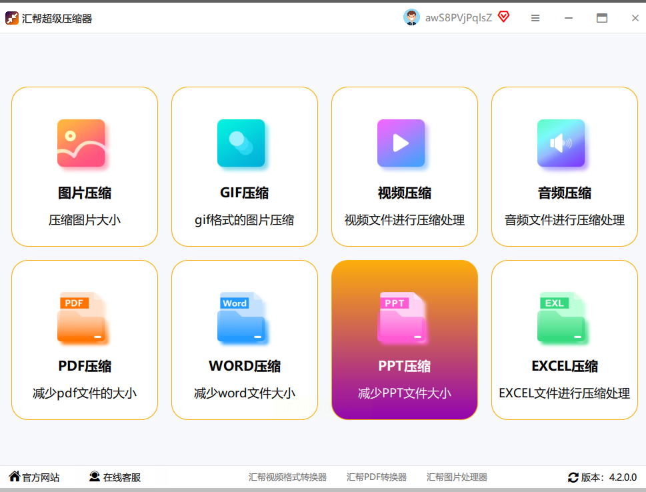Open the image compression picture icon
This screenshot has height=492, width=646.
pyautogui.click(x=81, y=143)
